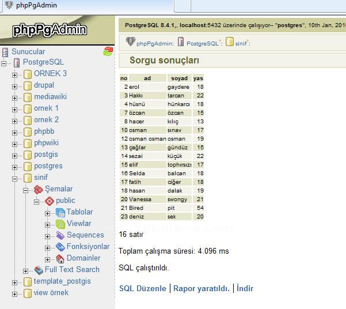
Task: Click the sinif database icon in tree
Action: (28, 178)
